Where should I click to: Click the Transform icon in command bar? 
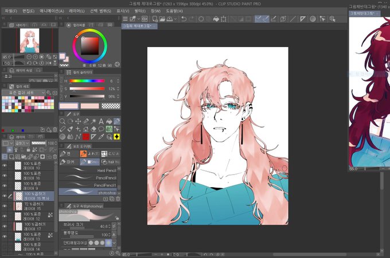click(x=224, y=19)
